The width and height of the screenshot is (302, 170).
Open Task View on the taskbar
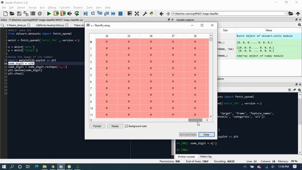[x=28, y=167]
